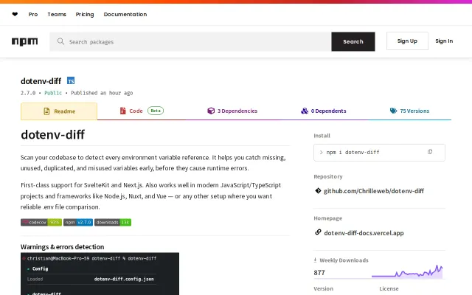
Task: Copy the npm i dotenv-diff install command
Action: point(430,152)
